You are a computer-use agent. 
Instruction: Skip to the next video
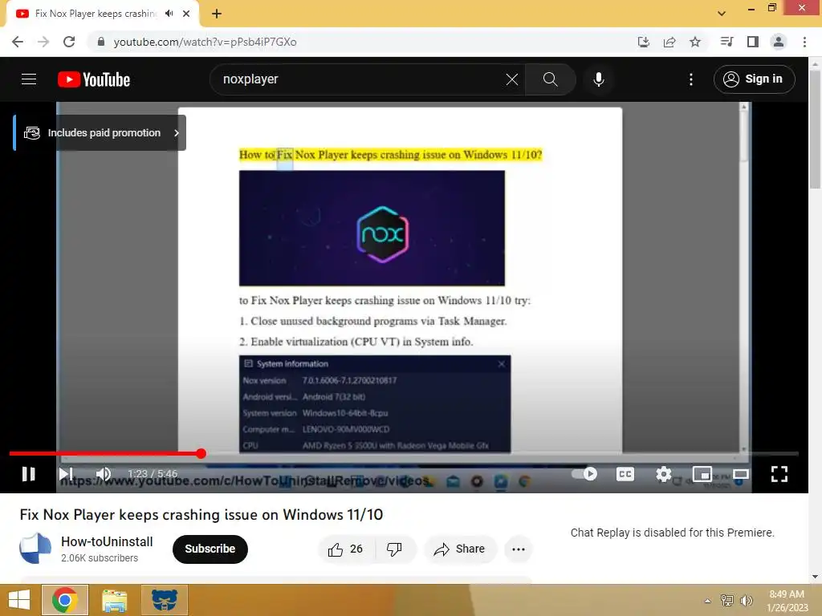click(66, 474)
